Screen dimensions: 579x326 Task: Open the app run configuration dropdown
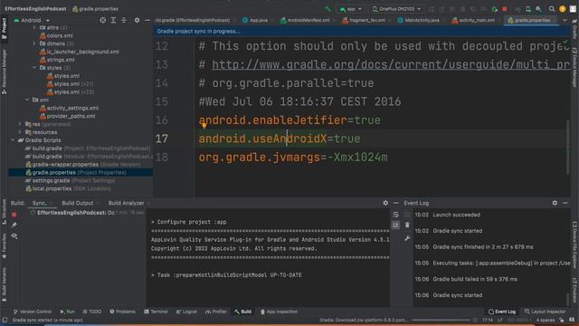(350, 9)
